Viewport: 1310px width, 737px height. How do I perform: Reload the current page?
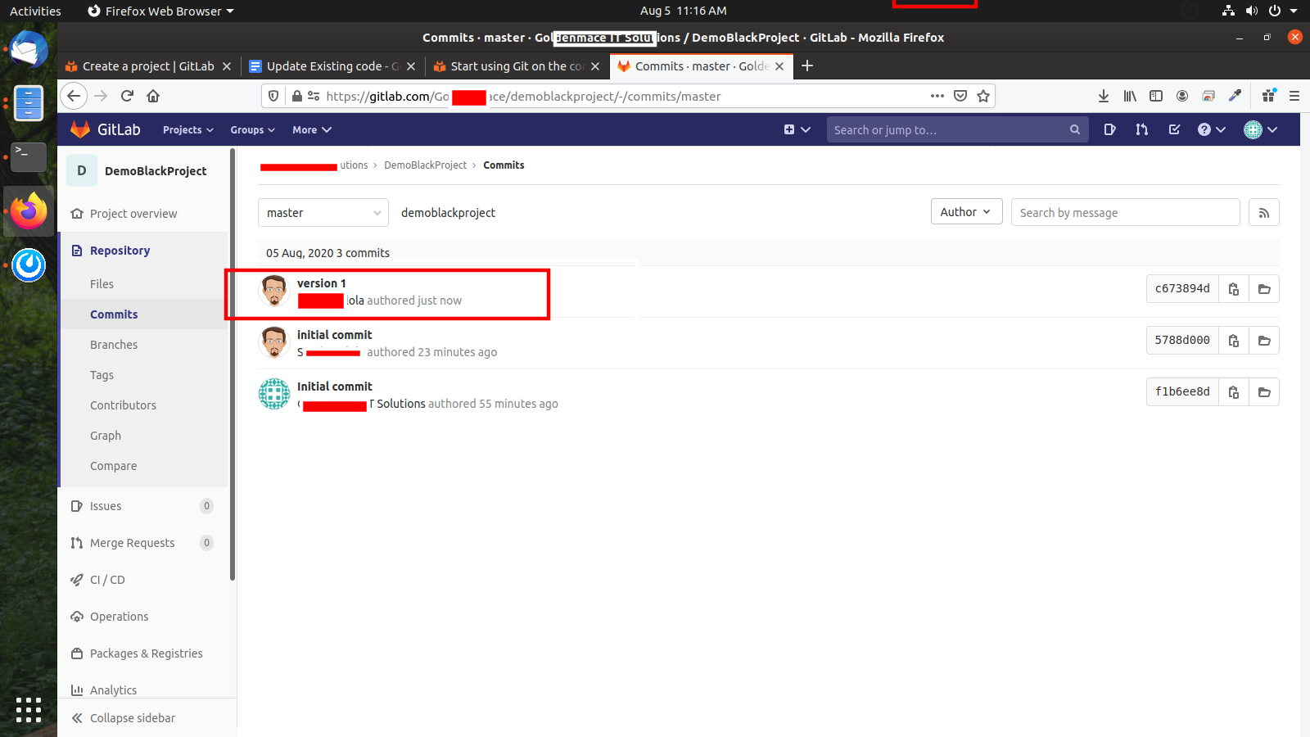tap(127, 96)
